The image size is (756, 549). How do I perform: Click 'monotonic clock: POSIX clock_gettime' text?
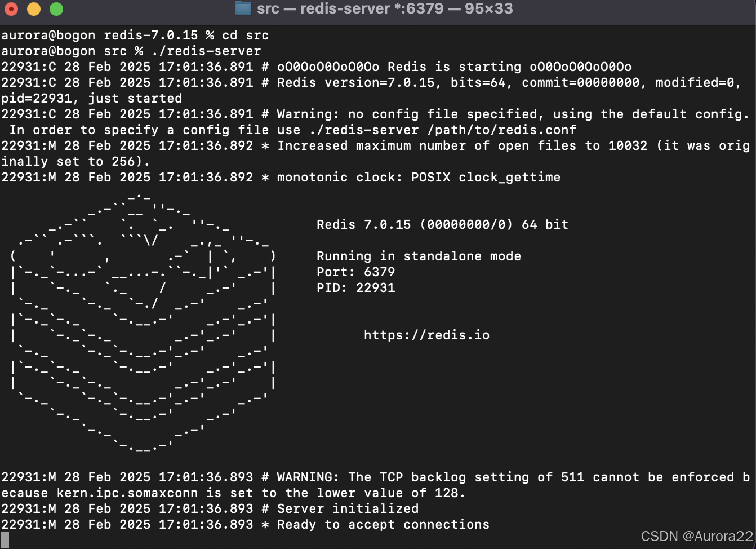pos(419,177)
